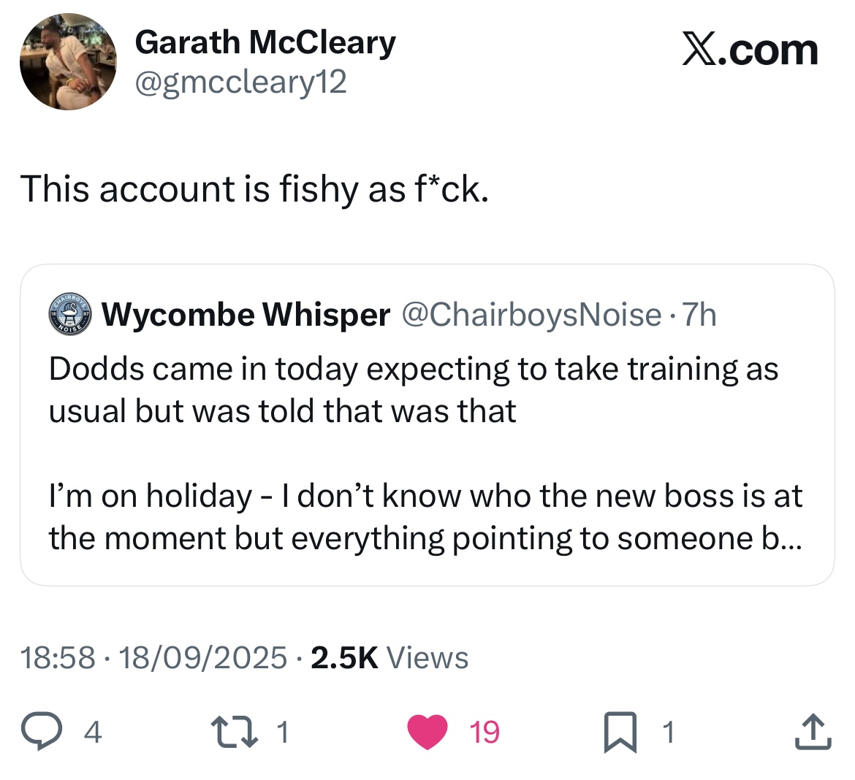Click the reply speech bubble icon
The image size is (855, 780).
(x=43, y=732)
